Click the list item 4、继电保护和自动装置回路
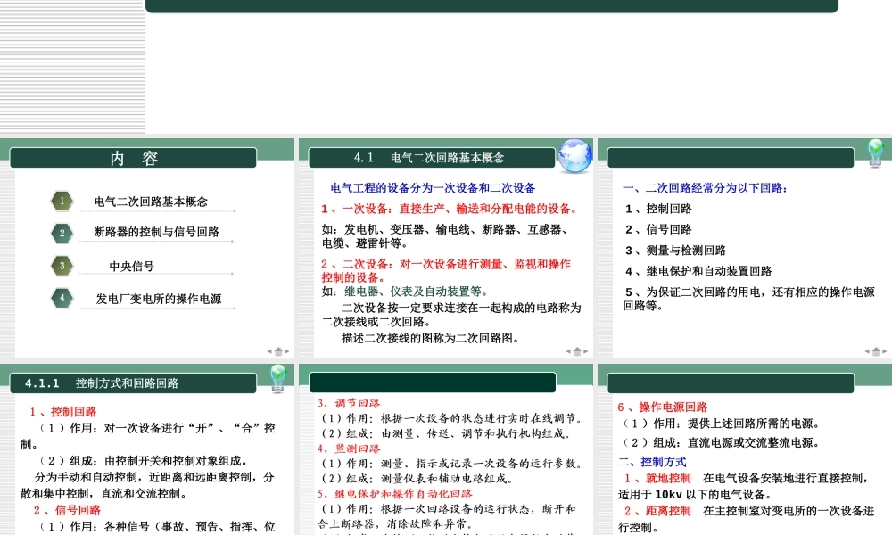The width and height of the screenshot is (892, 535). point(698,271)
